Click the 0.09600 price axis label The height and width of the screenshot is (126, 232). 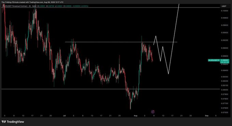click(x=224, y=25)
